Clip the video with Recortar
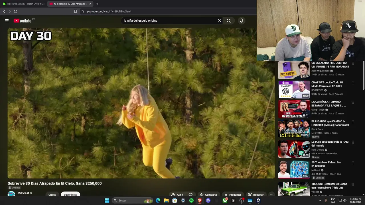The width and height of the screenshot is (365, 205). point(256,195)
